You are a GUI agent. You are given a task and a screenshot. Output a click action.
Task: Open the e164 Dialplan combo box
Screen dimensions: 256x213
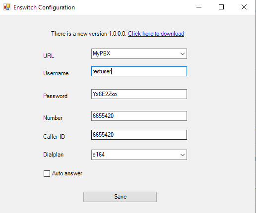(x=139, y=155)
